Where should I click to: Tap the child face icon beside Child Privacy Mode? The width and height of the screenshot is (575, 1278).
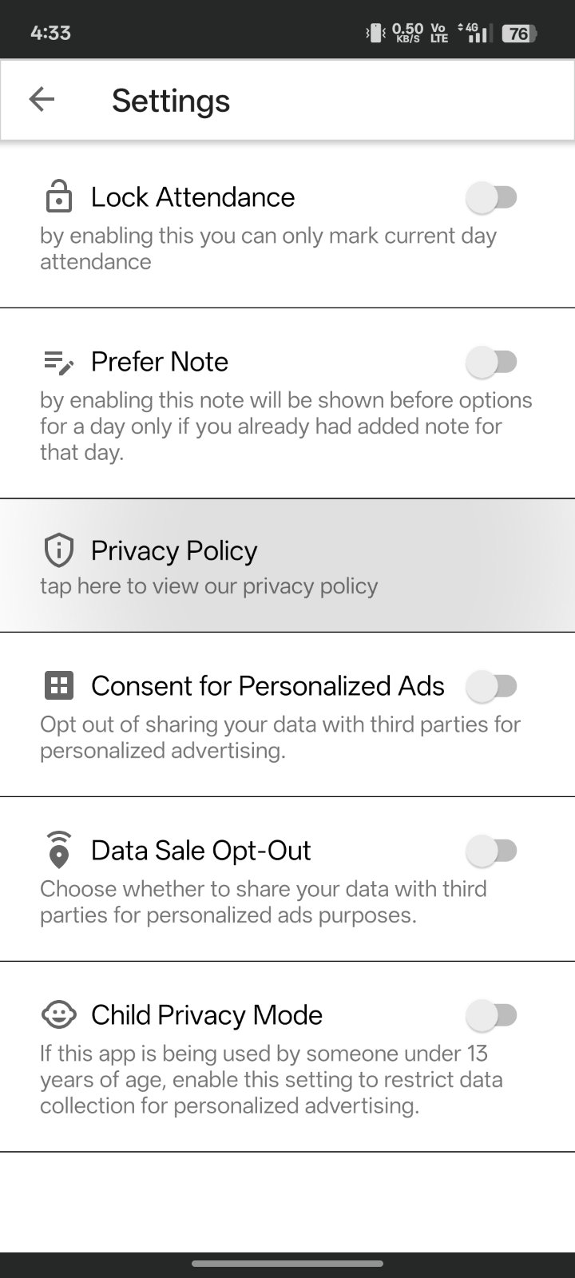(58, 1014)
